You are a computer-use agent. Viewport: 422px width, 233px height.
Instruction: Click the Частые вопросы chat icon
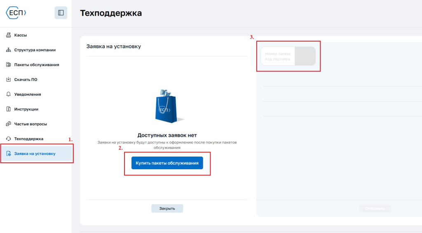point(8,124)
